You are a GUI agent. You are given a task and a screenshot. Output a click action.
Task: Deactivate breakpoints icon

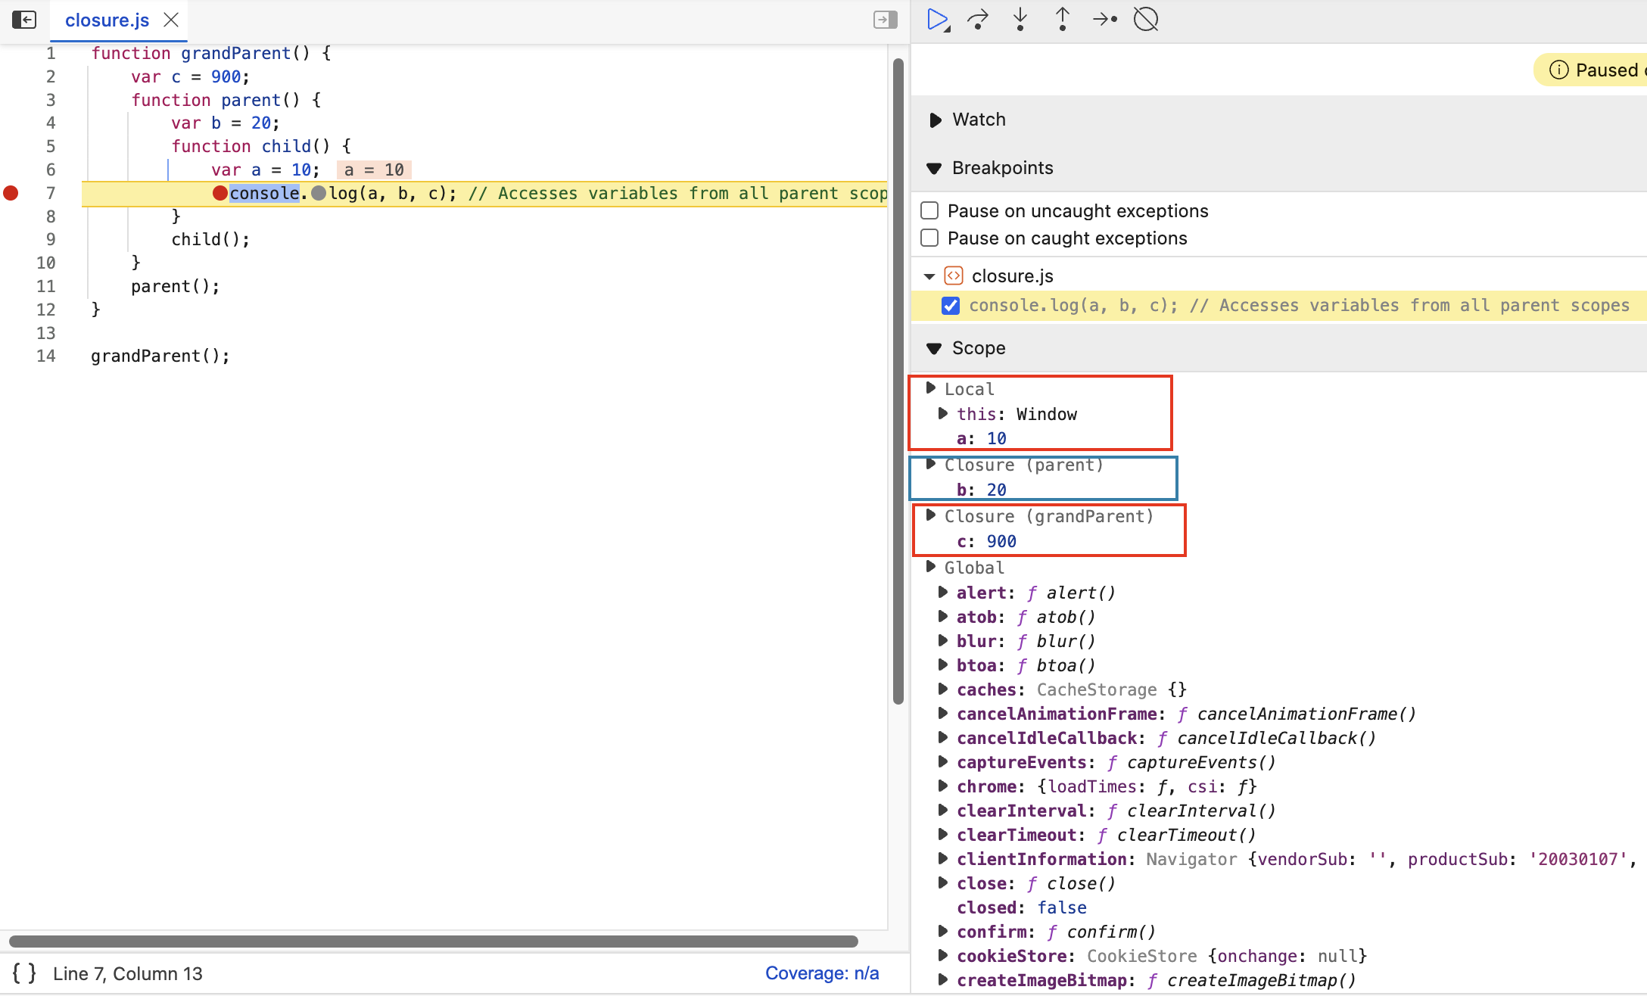tap(1146, 20)
